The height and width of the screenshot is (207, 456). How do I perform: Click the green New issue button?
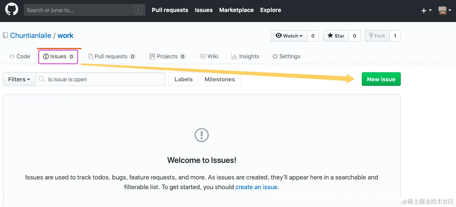[381, 79]
